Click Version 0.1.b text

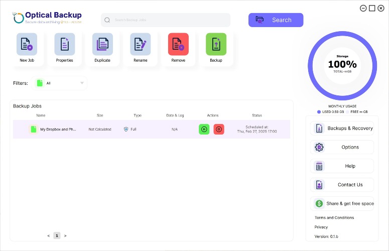point(326,236)
